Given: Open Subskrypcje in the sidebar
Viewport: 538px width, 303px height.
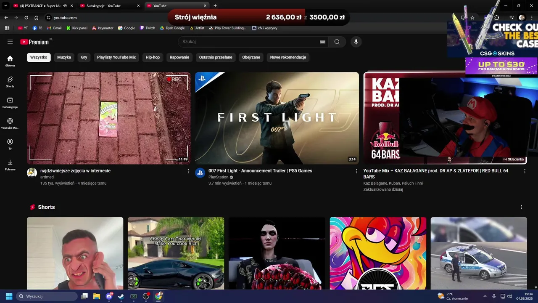Looking at the screenshot, I should (x=10, y=103).
